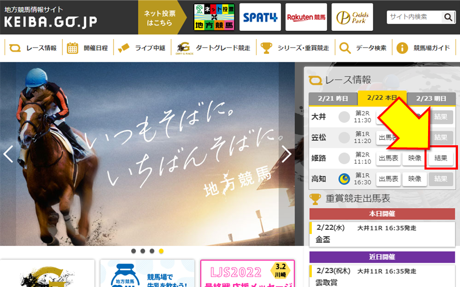Open 出馬表 for the 高知 race
Viewport: 460px width, 287px height.
tap(388, 179)
